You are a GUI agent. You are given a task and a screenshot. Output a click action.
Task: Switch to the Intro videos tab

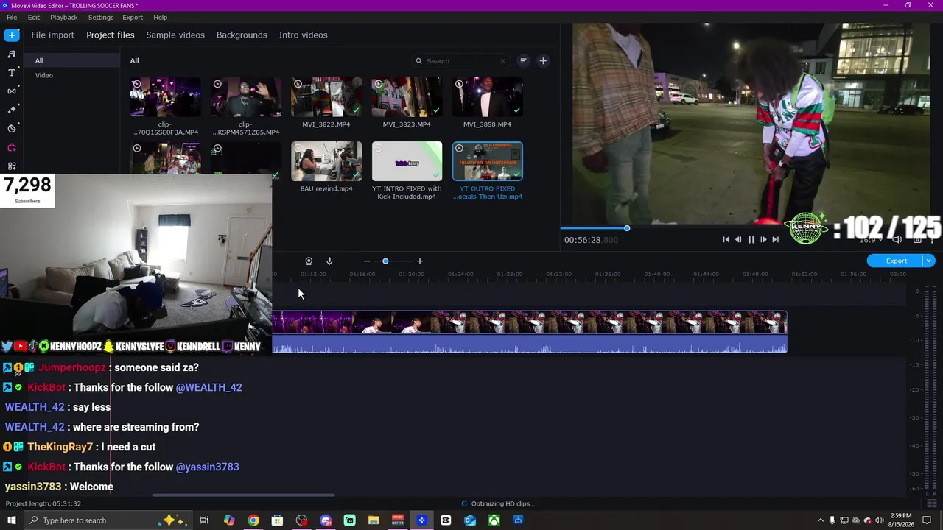click(x=304, y=35)
